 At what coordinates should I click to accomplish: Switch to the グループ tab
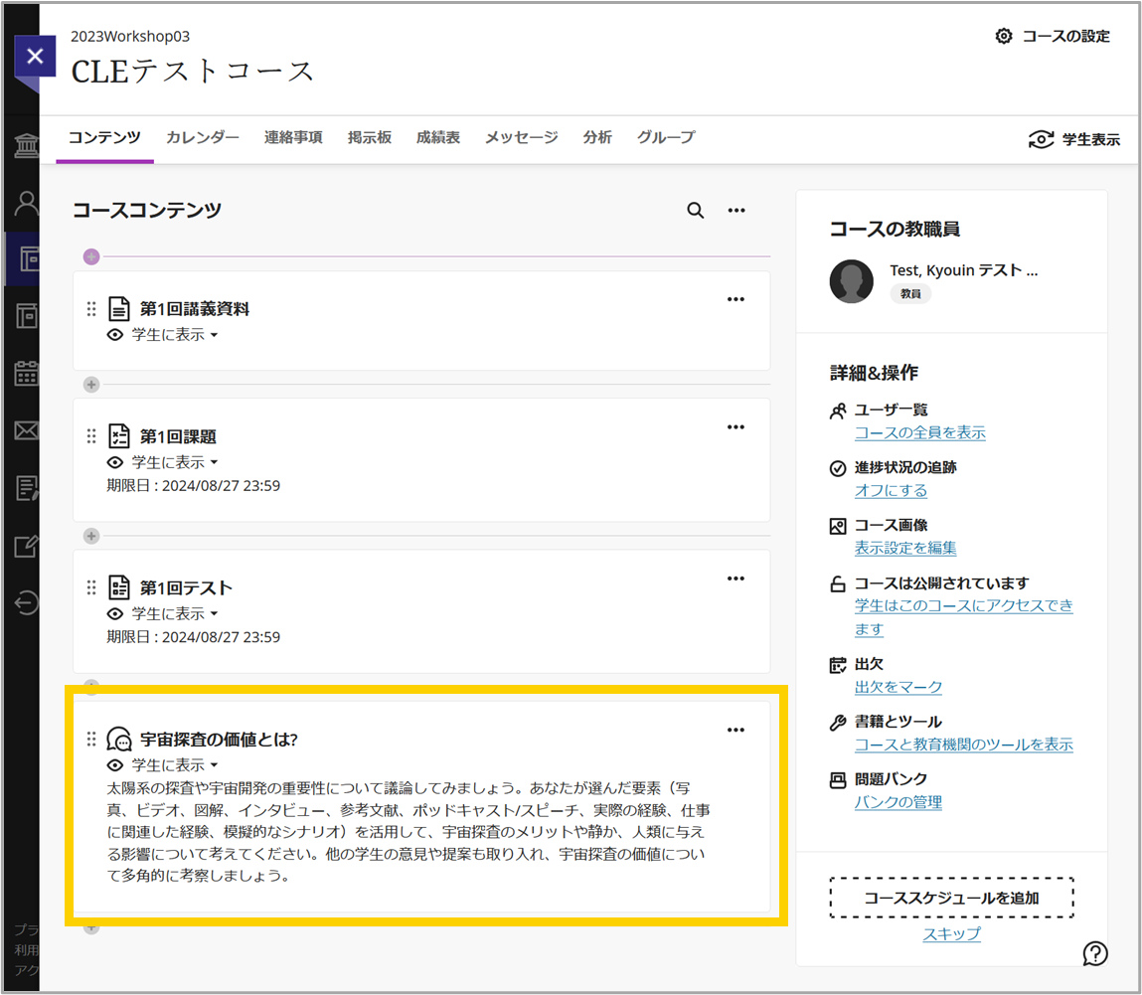pyautogui.click(x=666, y=137)
